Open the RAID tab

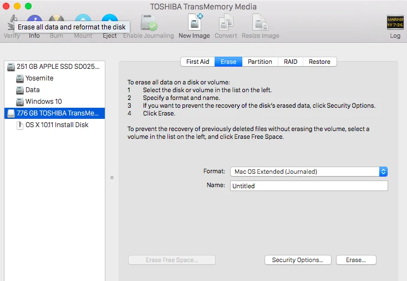click(x=291, y=62)
